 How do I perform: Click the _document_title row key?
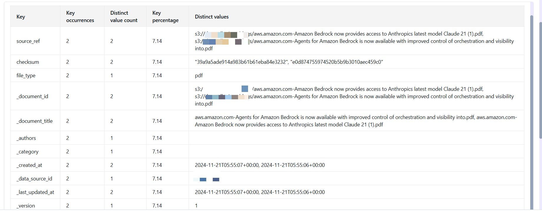[x=34, y=121]
